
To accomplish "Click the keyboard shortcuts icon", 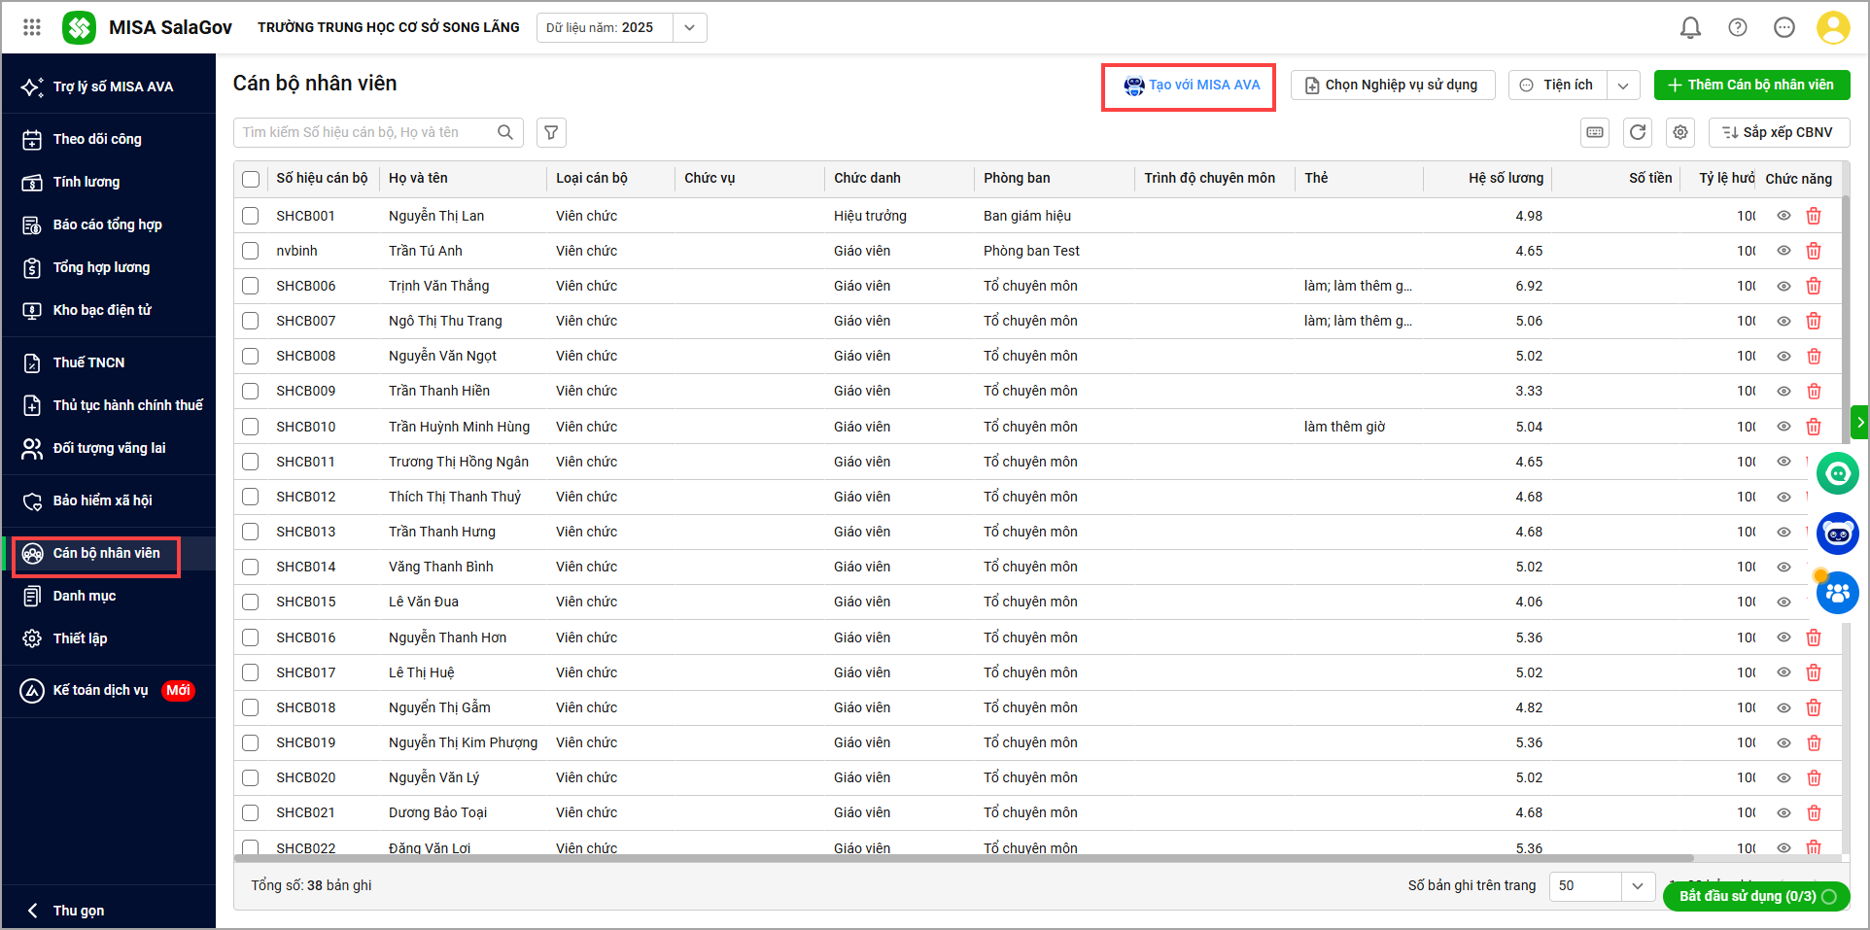I will (1595, 132).
